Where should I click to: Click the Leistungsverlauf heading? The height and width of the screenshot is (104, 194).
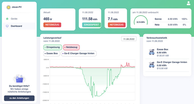(52, 38)
